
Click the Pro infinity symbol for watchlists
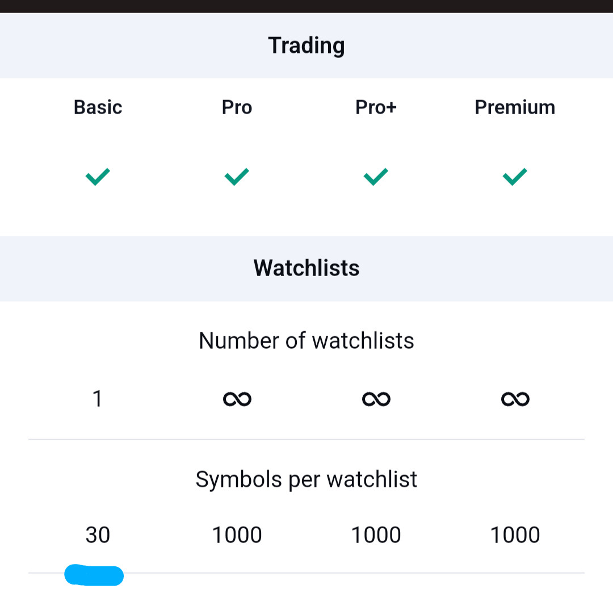237,399
